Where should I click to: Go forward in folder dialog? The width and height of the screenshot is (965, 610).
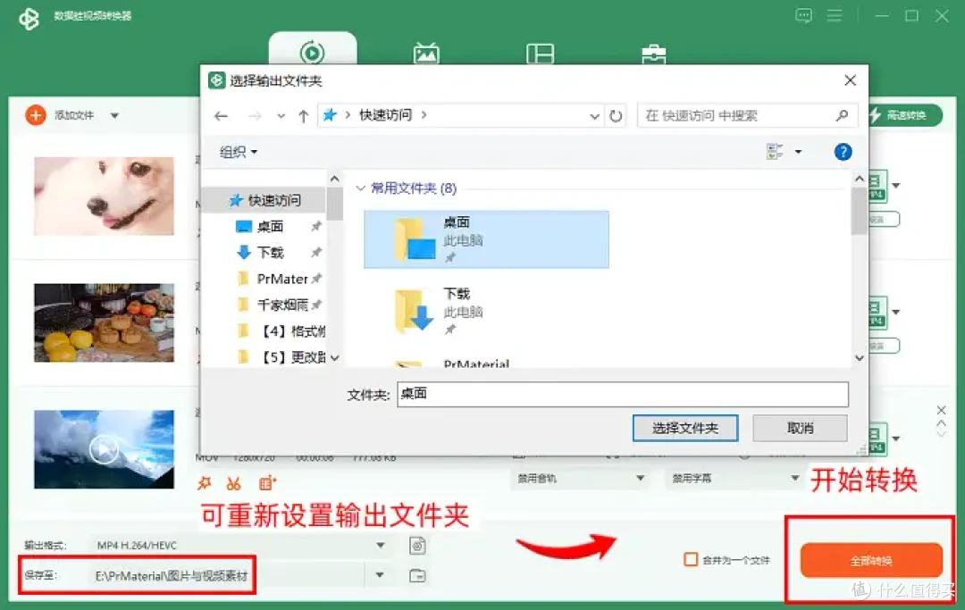[x=254, y=115]
